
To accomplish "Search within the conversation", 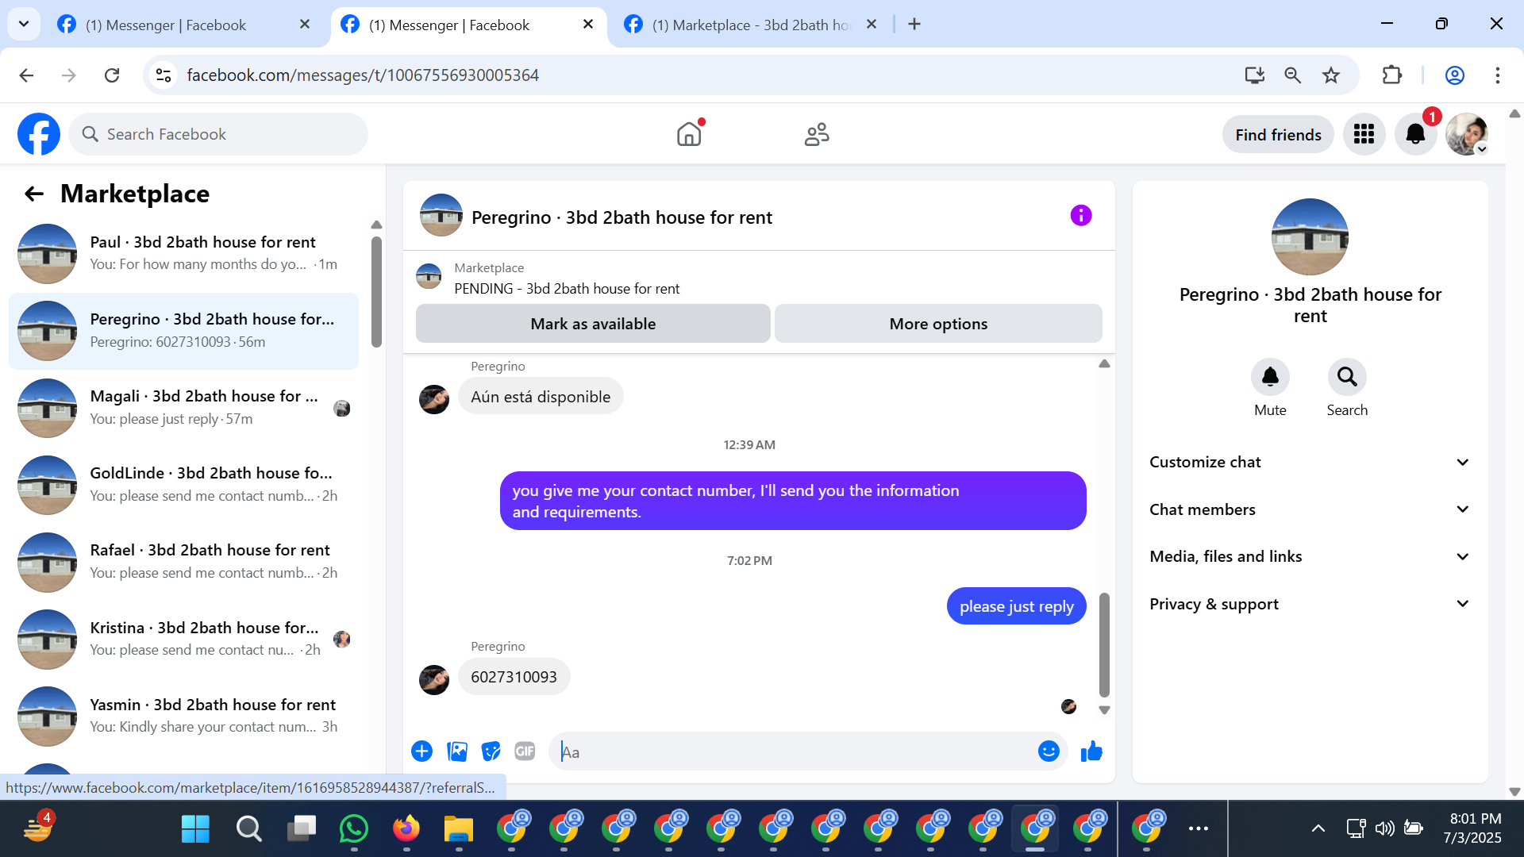I will click(1347, 377).
